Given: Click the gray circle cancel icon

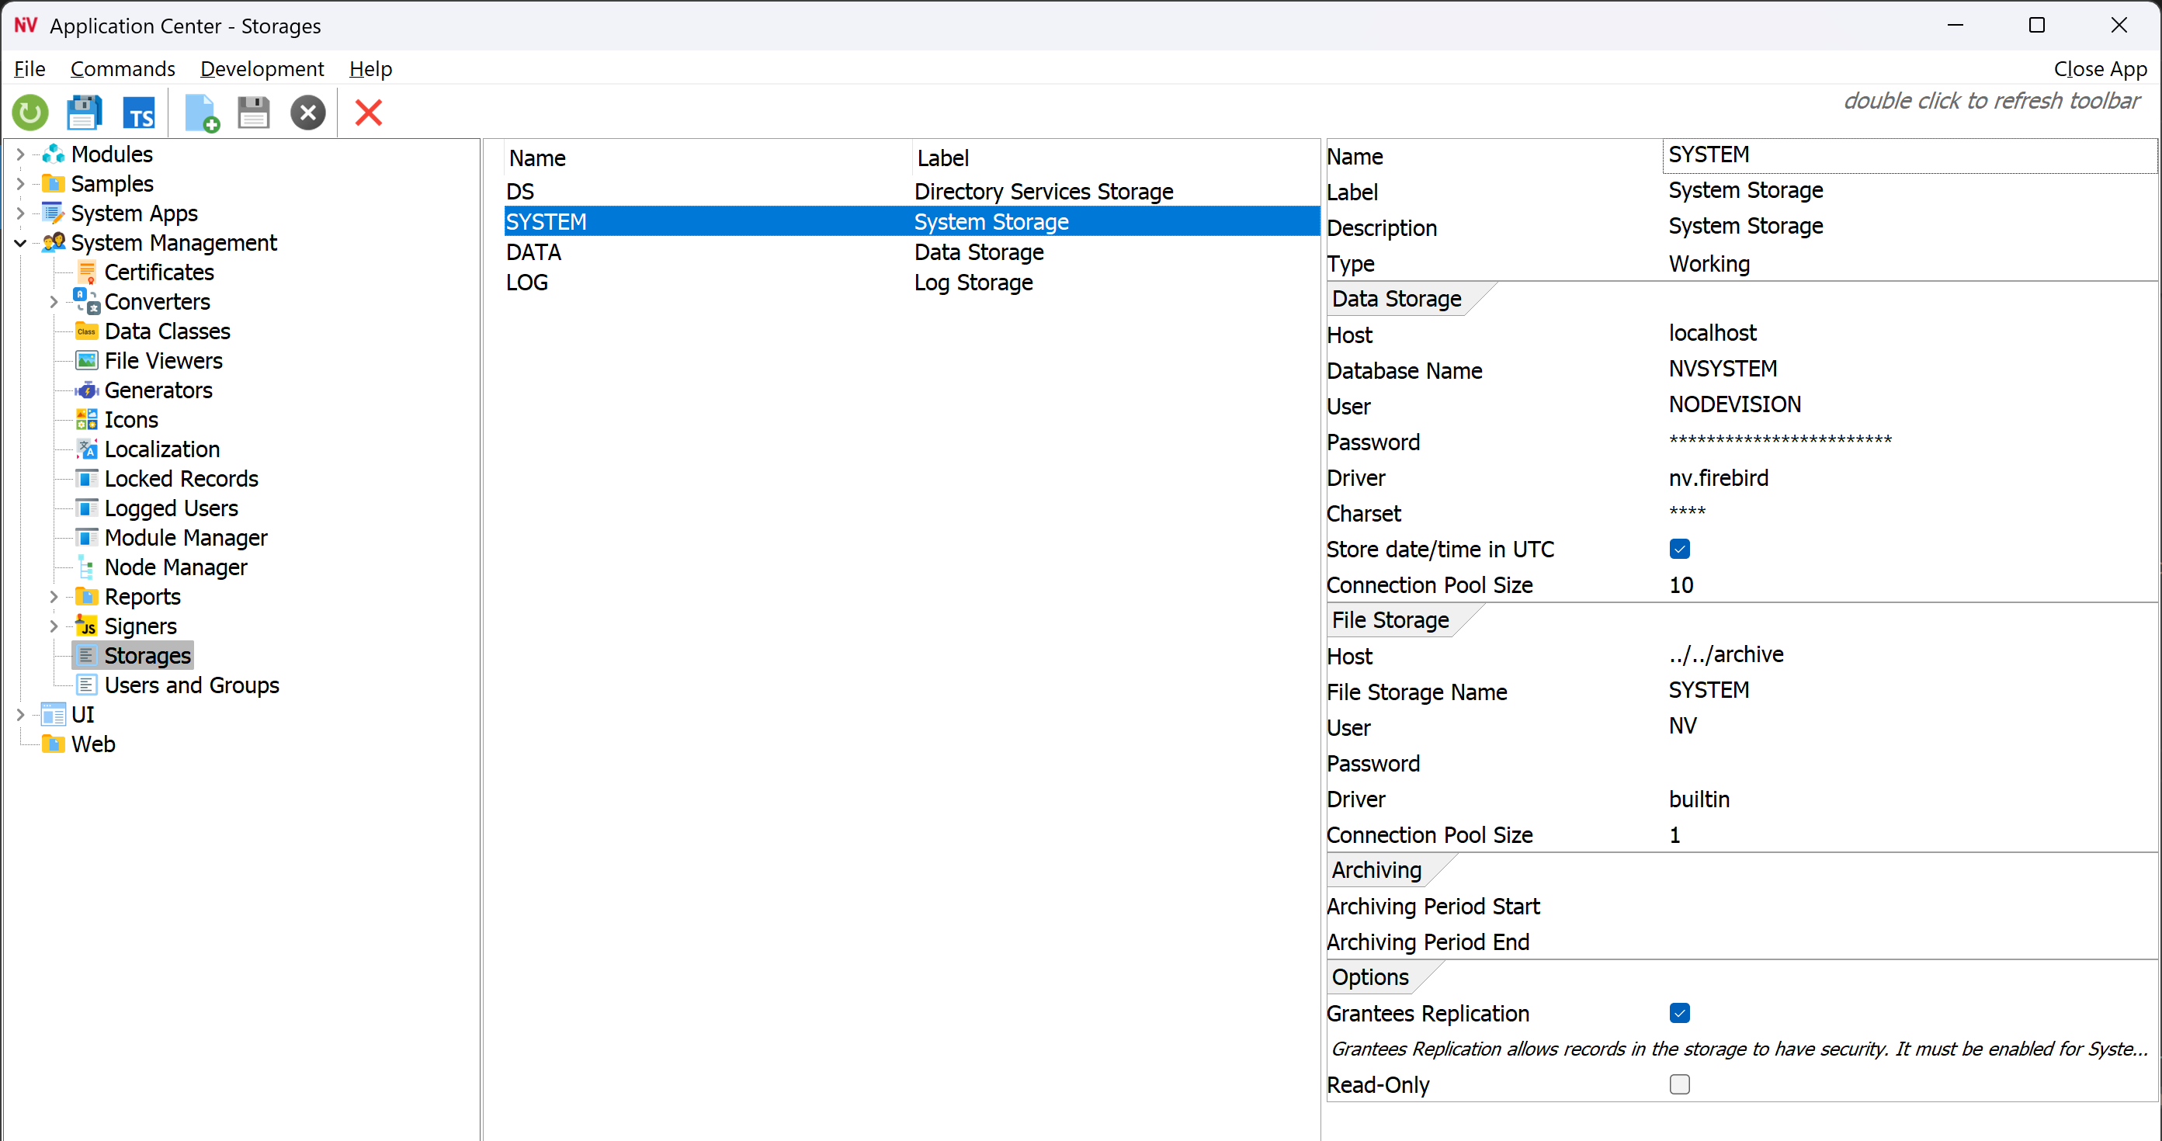Looking at the screenshot, I should (308, 113).
